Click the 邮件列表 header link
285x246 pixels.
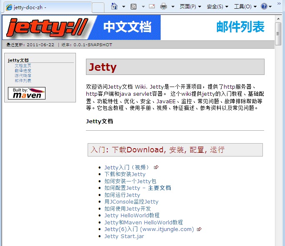click(240, 27)
